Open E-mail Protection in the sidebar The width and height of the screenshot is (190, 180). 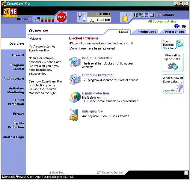click(x=16, y=102)
